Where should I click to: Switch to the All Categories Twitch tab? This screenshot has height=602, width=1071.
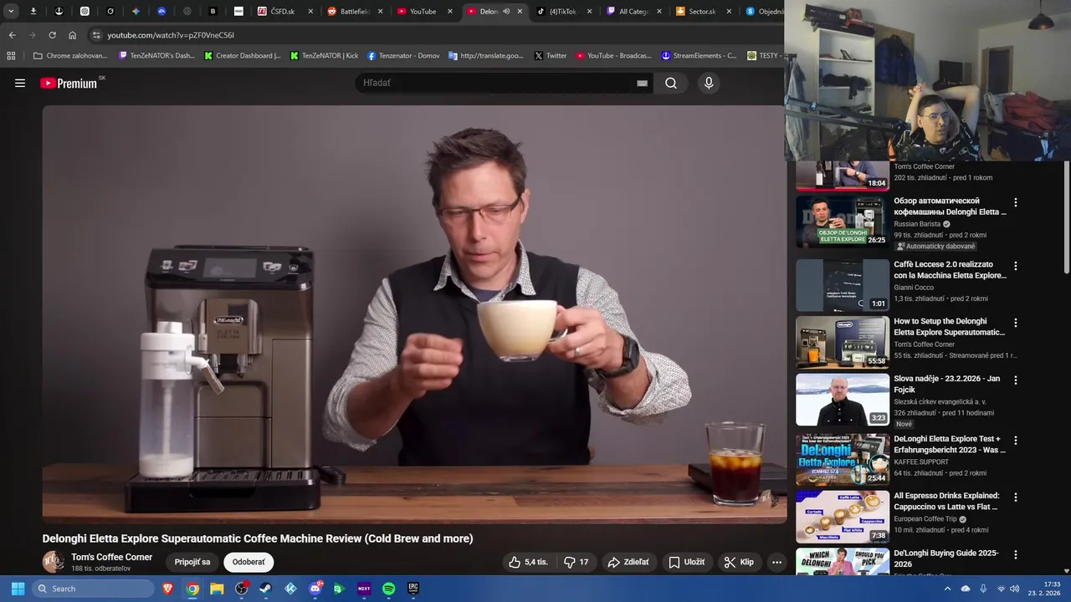634,12
